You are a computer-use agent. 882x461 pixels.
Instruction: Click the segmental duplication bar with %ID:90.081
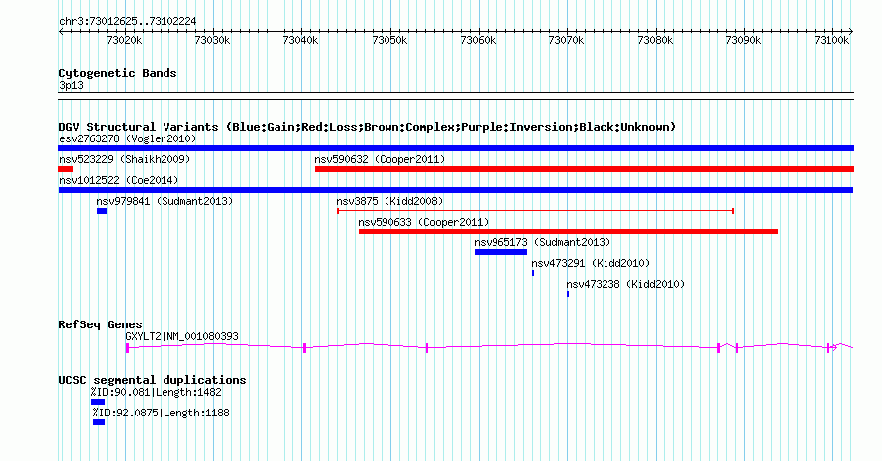coord(98,402)
